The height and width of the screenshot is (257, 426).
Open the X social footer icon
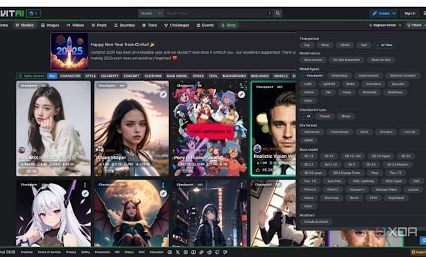coord(178,252)
